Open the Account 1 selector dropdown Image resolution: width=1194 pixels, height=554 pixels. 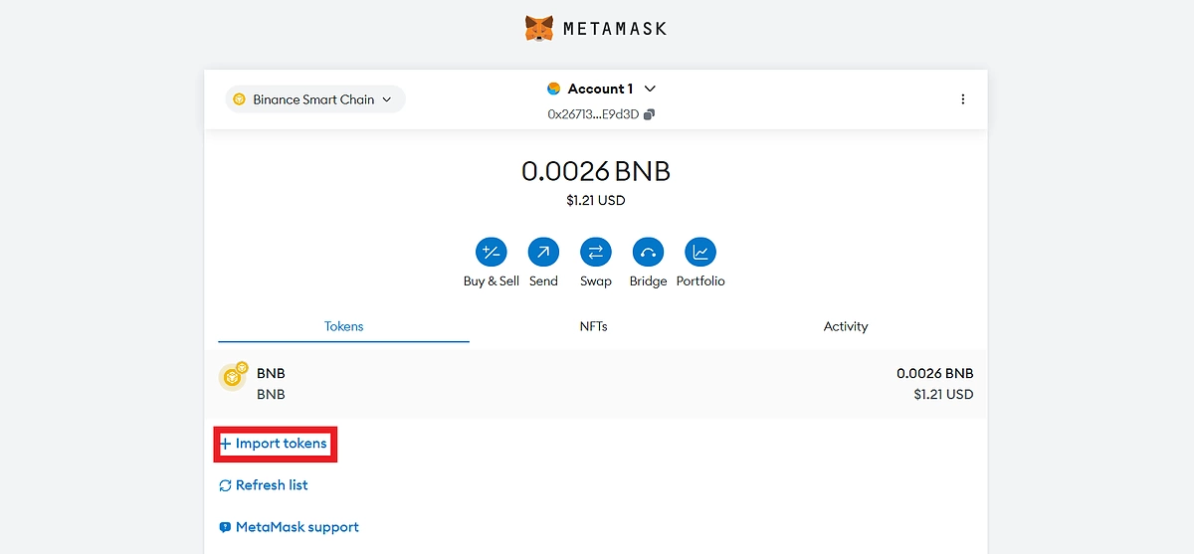point(600,89)
